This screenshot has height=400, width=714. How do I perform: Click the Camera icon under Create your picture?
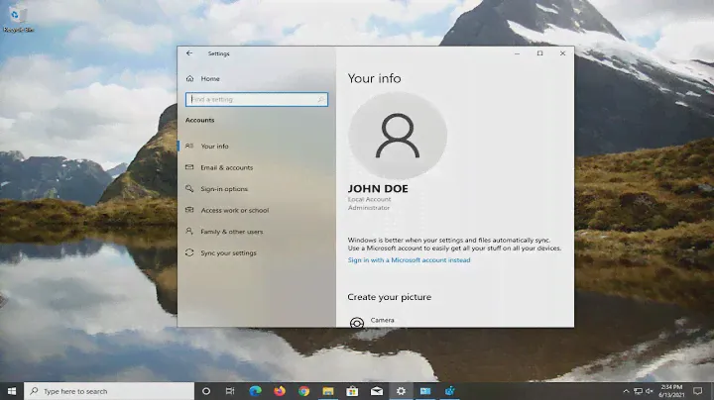click(x=357, y=322)
